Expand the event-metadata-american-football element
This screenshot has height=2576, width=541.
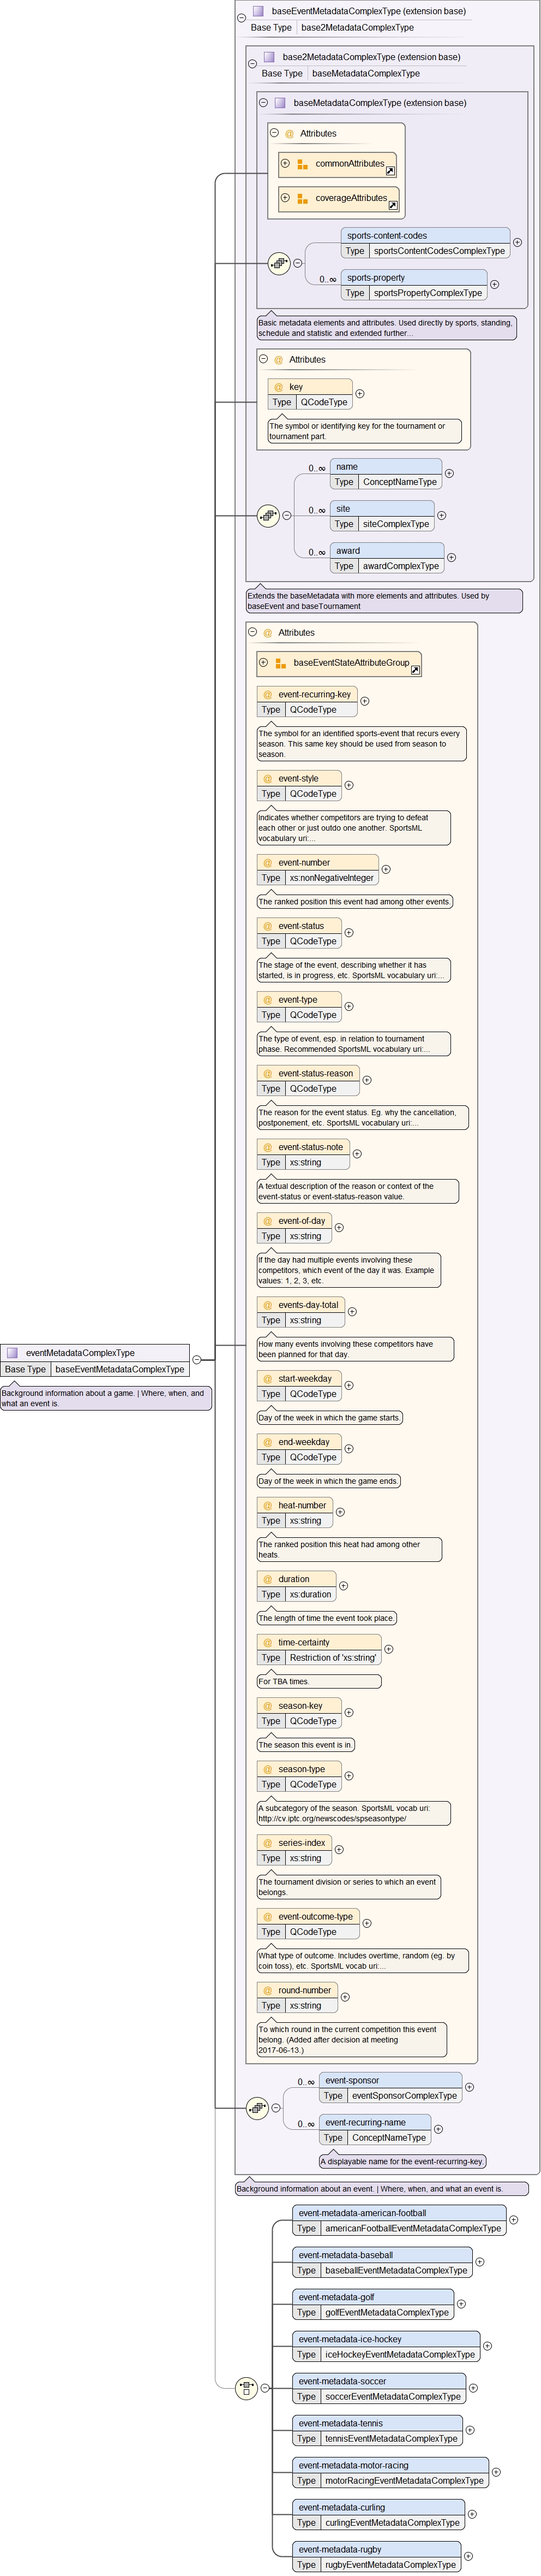tap(513, 2220)
